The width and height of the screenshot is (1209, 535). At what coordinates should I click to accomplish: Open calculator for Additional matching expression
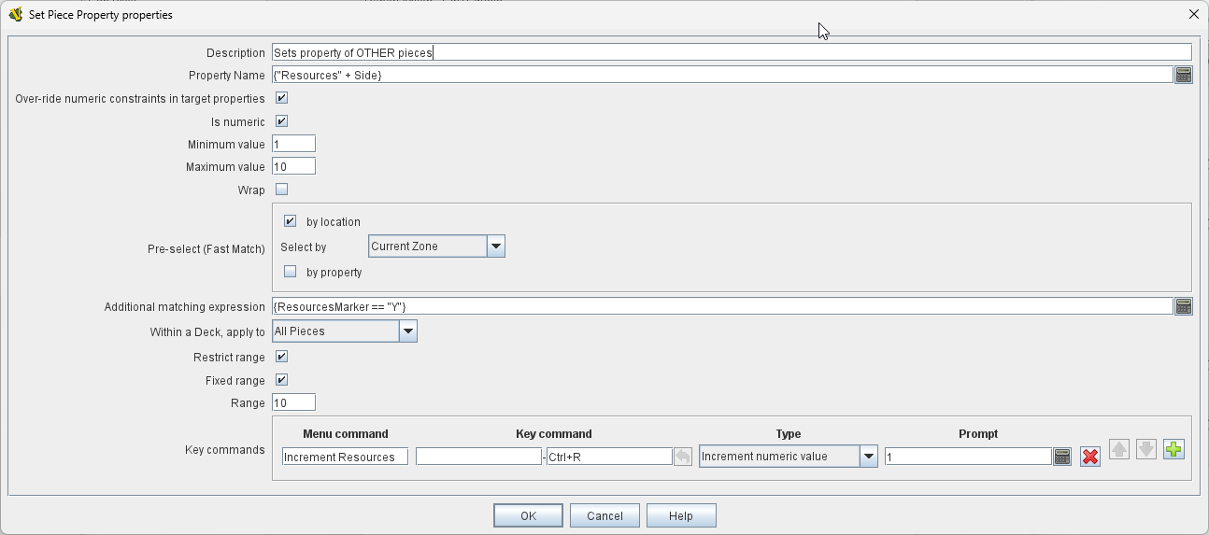[1183, 306]
